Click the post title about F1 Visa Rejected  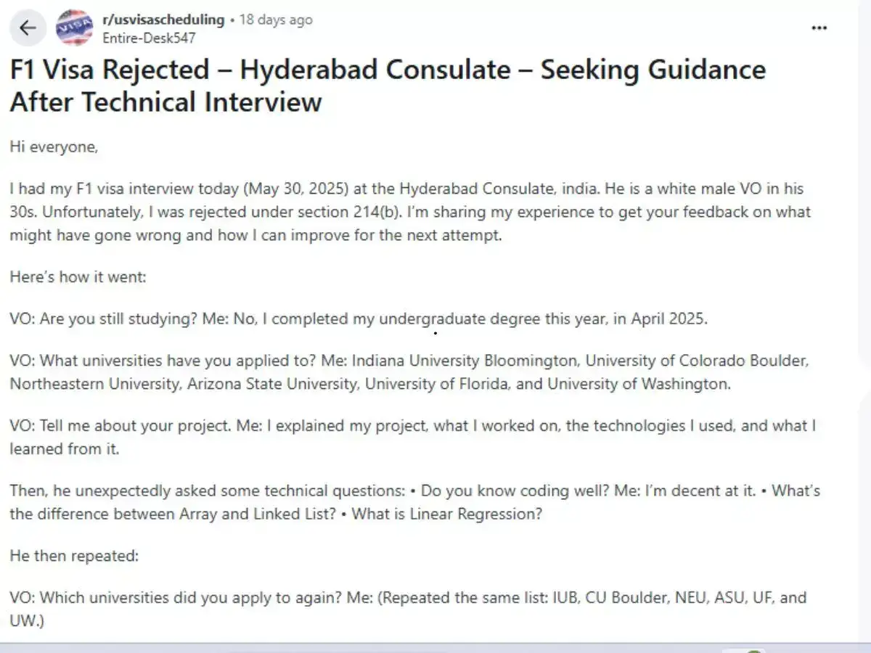(388, 85)
